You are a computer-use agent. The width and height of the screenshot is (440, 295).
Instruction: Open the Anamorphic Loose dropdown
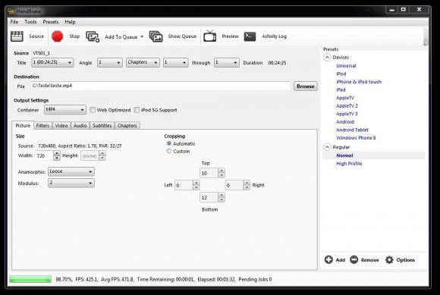[71, 171]
